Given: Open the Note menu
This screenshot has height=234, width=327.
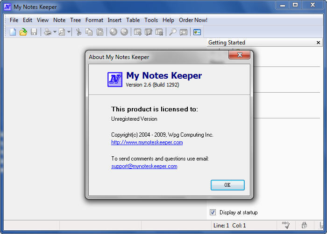Looking at the screenshot, I should point(59,20).
